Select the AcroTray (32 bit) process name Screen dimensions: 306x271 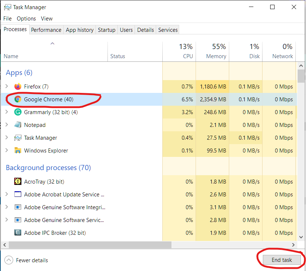point(44,181)
